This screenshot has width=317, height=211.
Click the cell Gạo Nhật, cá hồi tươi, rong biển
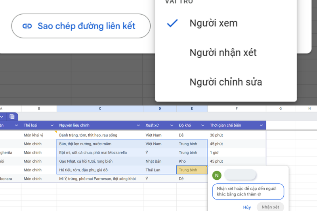click(100, 161)
